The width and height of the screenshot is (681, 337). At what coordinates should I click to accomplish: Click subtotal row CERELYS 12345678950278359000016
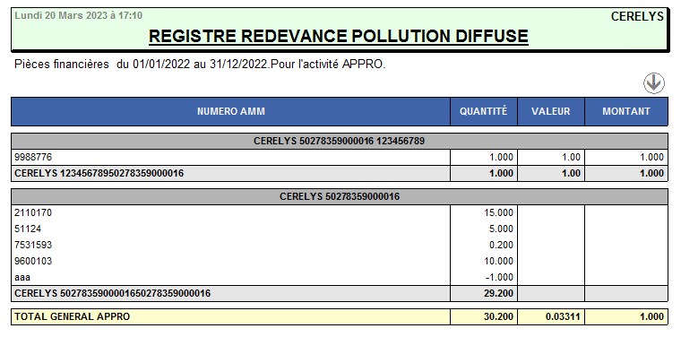tap(340, 173)
